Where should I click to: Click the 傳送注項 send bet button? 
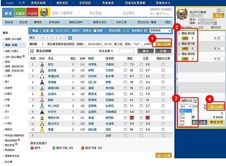tap(216, 122)
